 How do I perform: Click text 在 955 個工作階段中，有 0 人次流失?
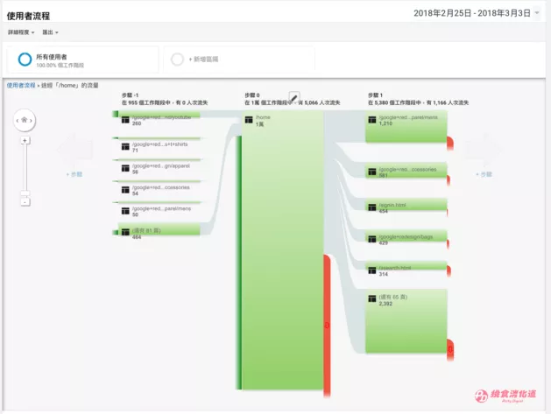tap(165, 103)
